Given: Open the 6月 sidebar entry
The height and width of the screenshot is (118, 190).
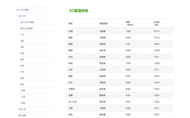Looking at the screenshot, I should click(22, 66).
